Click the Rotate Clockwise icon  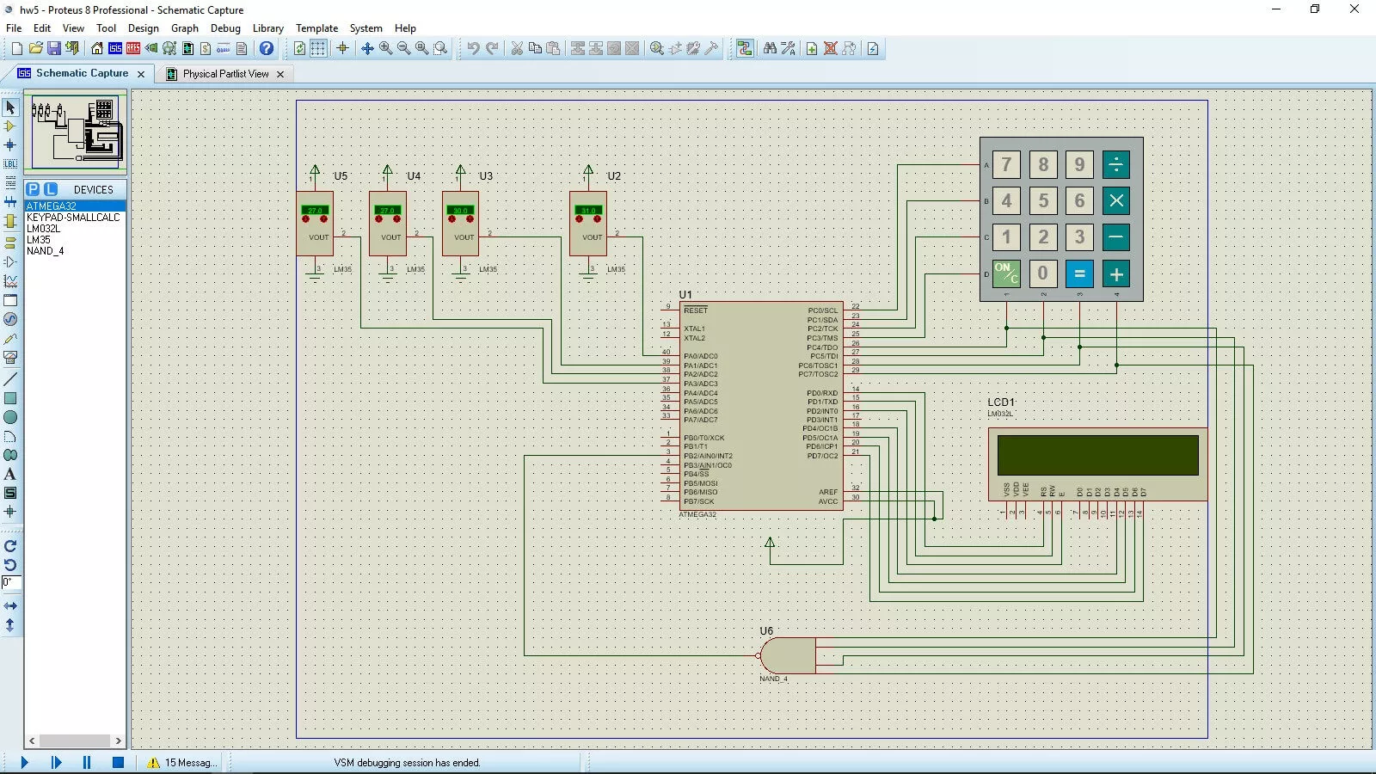(10, 546)
